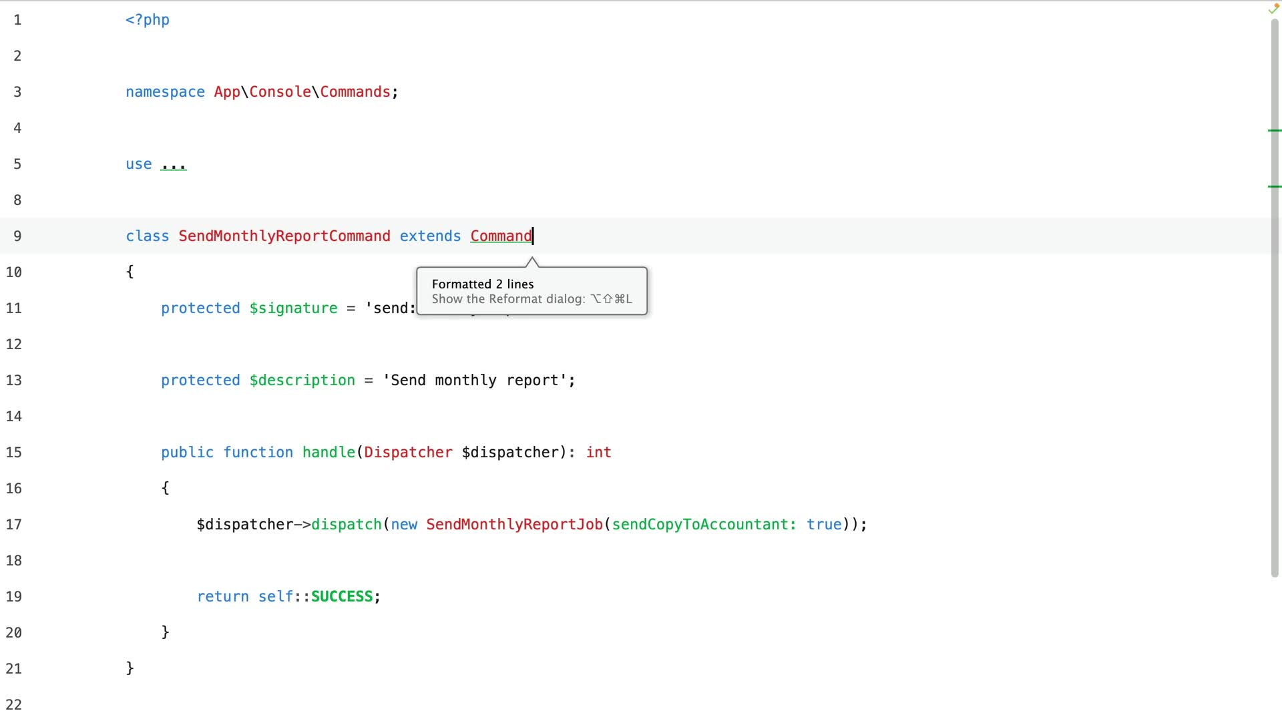1282x721 pixels.
Task: Click line number 9 in the gutter
Action: (17, 236)
